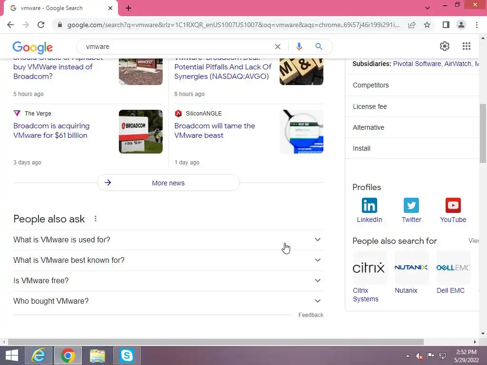Image resolution: width=487 pixels, height=365 pixels.
Task: Expand 'What is VMware best known for?'
Action: point(168,260)
